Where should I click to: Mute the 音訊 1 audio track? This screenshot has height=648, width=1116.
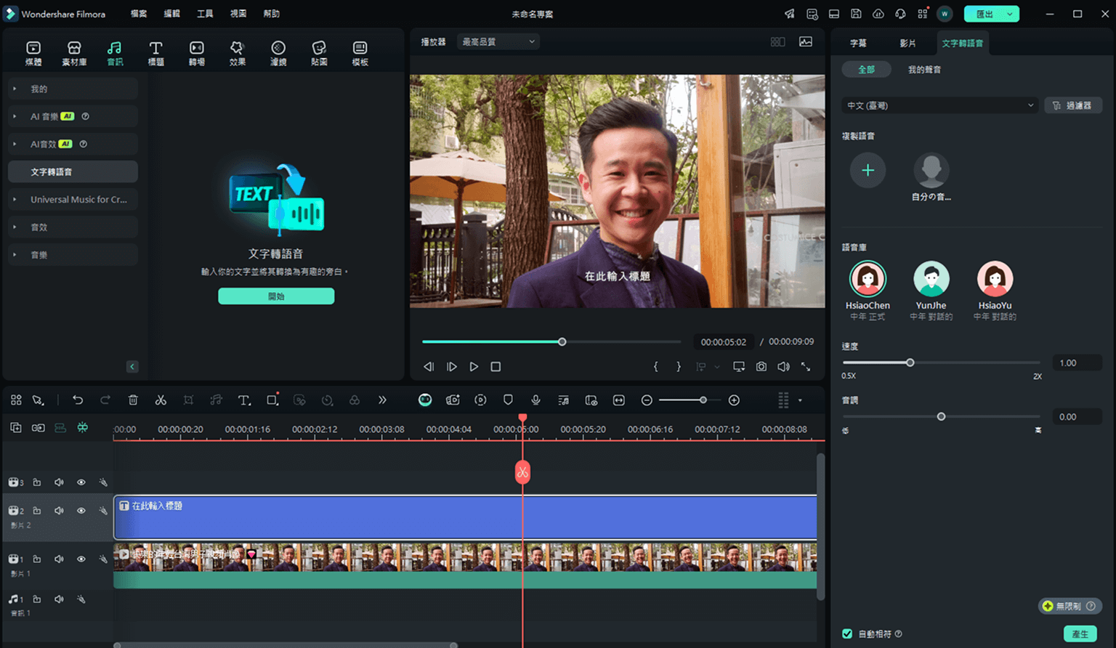coord(59,599)
